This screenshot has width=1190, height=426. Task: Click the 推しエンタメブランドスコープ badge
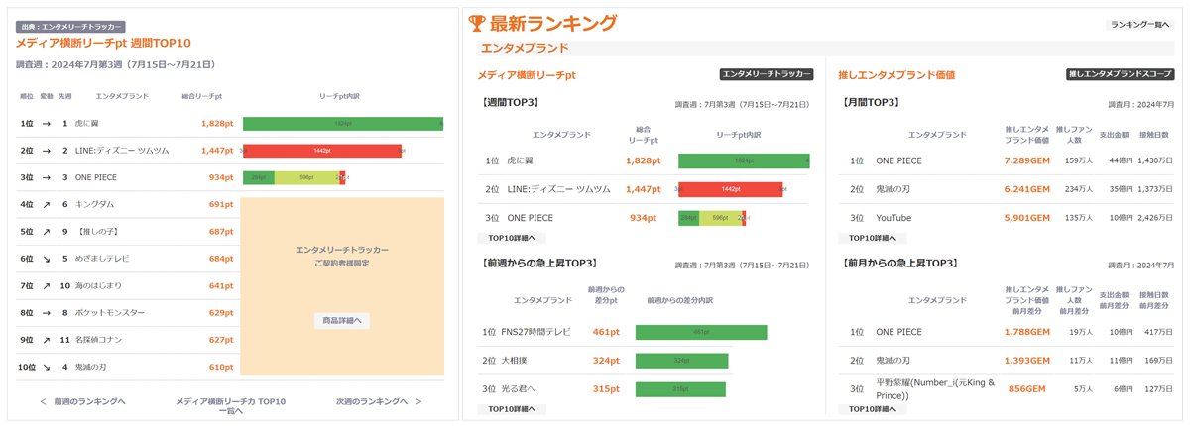(x=1120, y=74)
